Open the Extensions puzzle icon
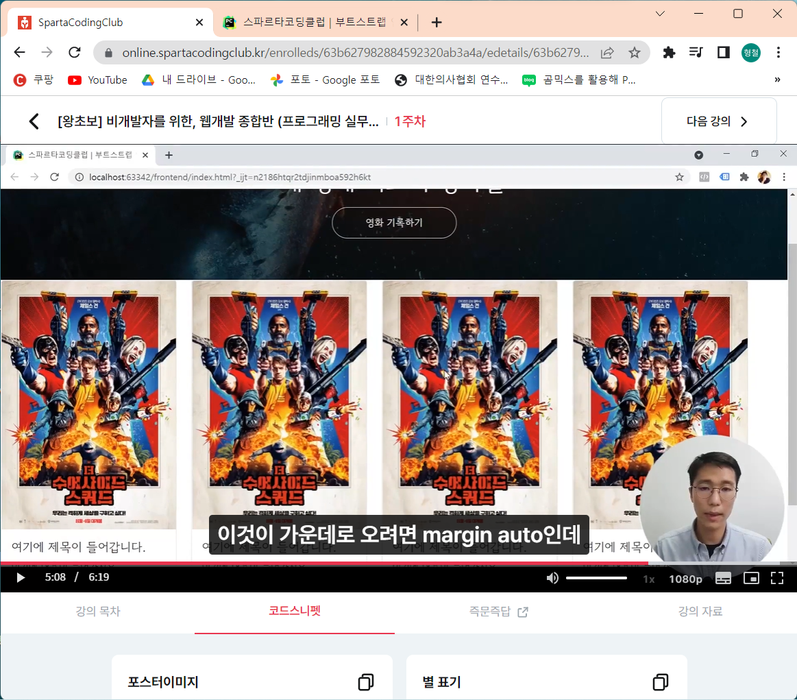The width and height of the screenshot is (797, 700). click(669, 52)
